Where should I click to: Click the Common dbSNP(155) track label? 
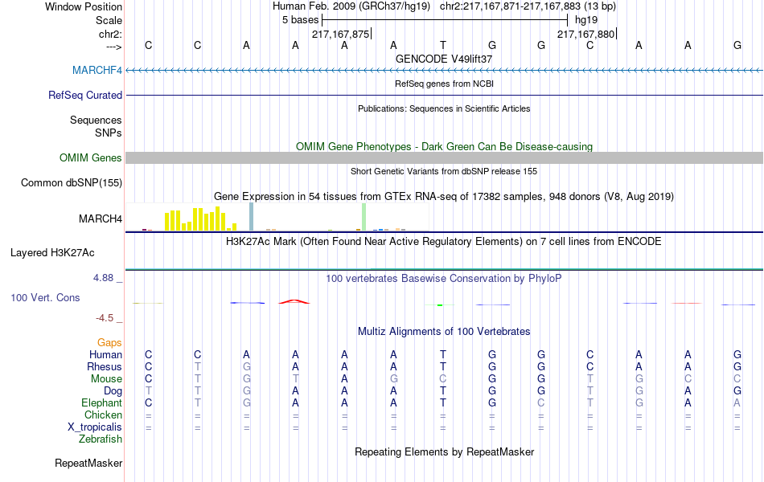(71, 182)
